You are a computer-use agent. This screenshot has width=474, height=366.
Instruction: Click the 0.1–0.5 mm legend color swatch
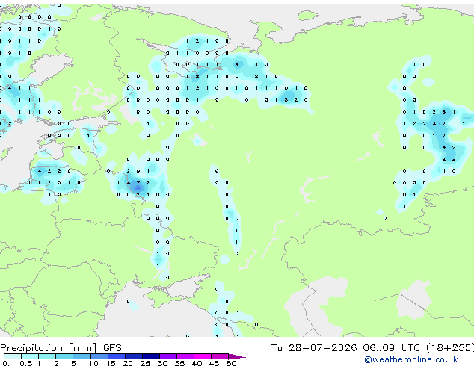[13, 356]
